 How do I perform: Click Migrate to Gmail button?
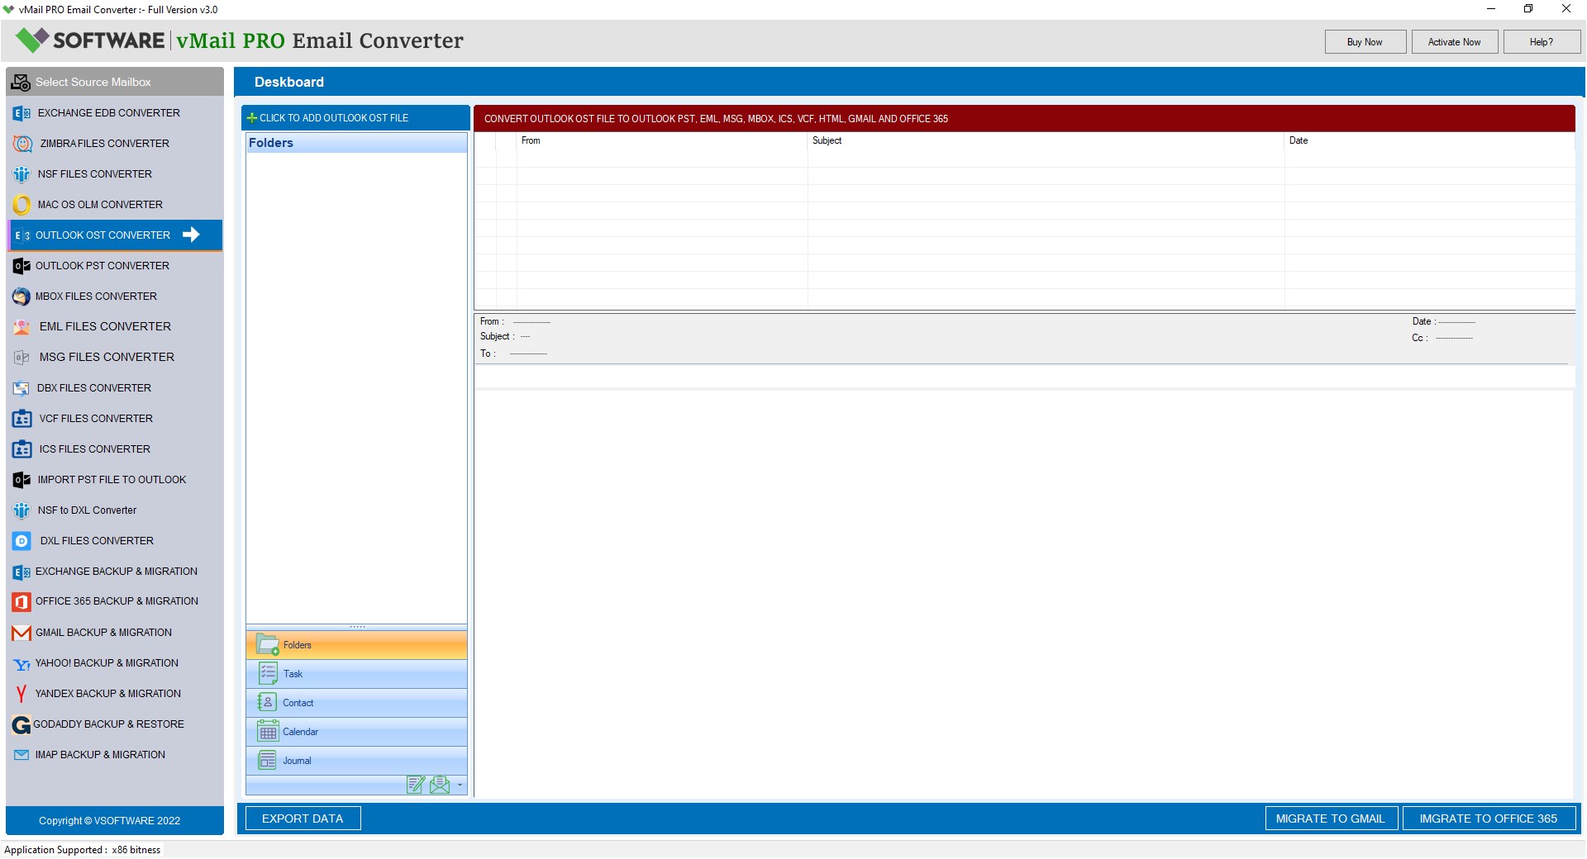click(x=1331, y=819)
